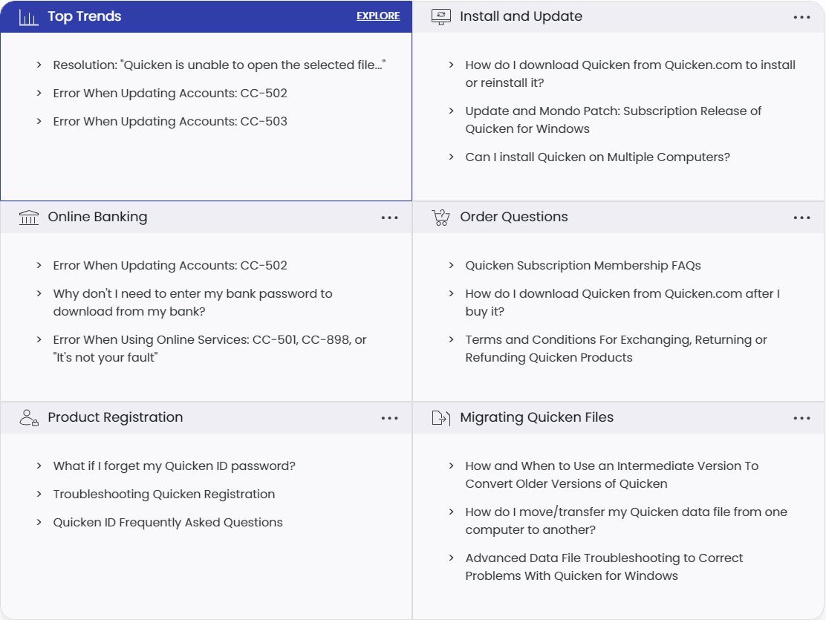Click the Product Registration user lock icon

pyautogui.click(x=29, y=418)
